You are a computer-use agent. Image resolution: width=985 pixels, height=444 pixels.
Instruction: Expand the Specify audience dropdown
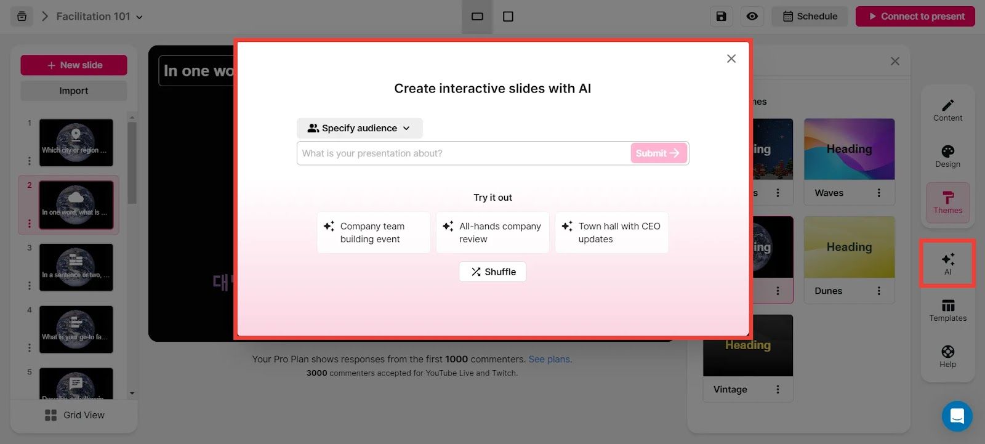tap(360, 128)
